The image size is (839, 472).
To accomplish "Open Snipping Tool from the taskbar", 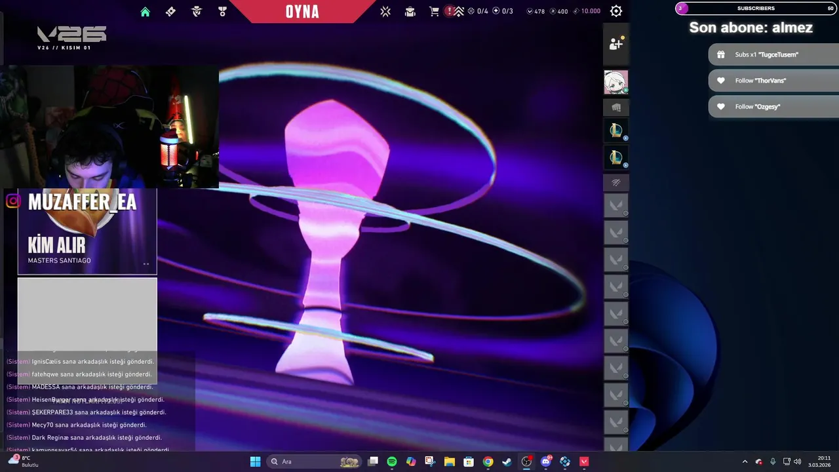I will 430,462.
